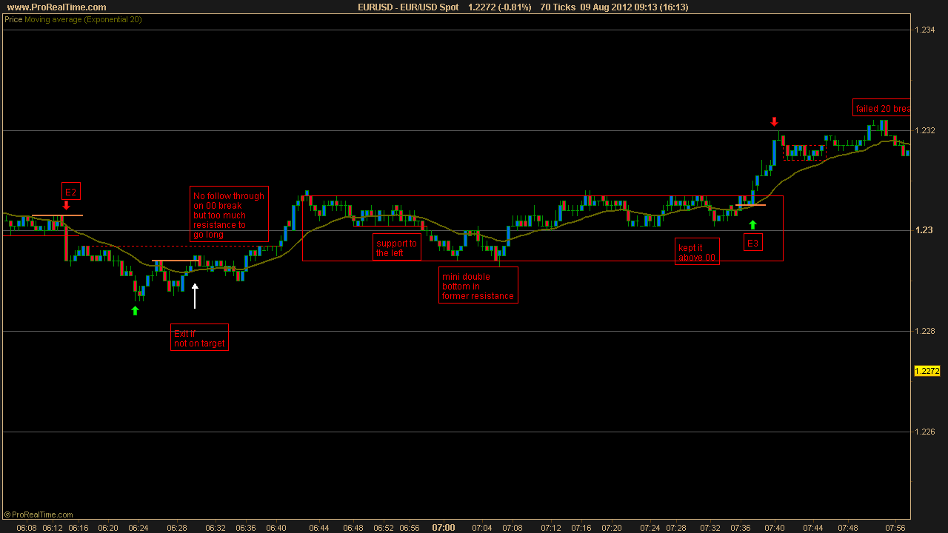Select the E2 annotation label
948x533 pixels.
tap(71, 192)
